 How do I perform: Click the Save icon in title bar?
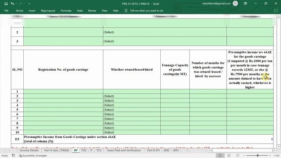tap(6, 4)
